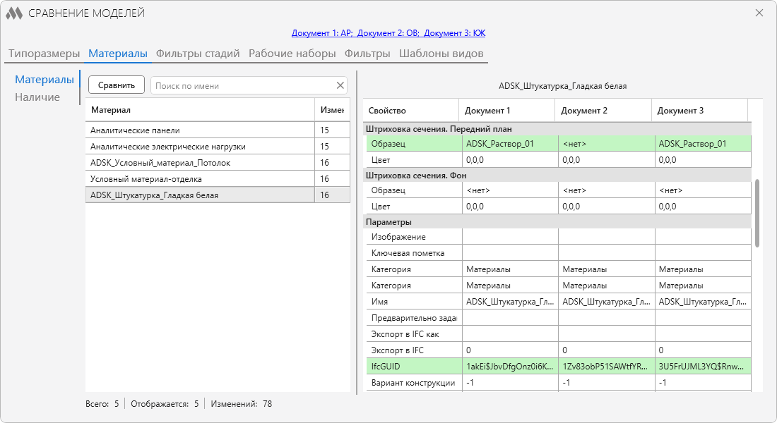Select row ADSK_Штукатурка_Гладкая белая
This screenshot has height=423, width=777.
coord(218,195)
